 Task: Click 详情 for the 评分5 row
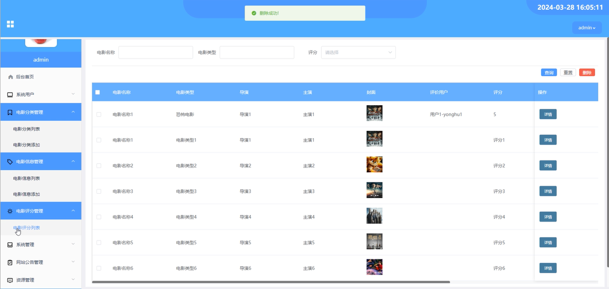point(548,242)
